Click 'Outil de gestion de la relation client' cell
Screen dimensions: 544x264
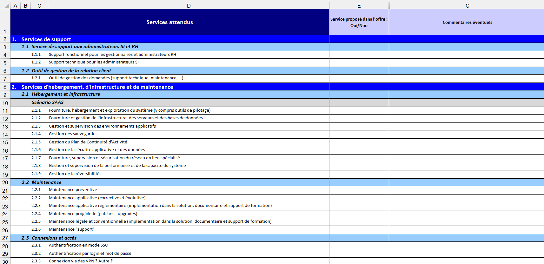tap(71, 71)
